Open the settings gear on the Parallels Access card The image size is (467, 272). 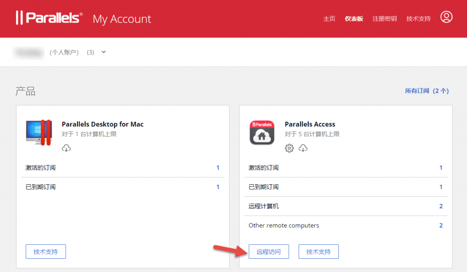pos(289,148)
